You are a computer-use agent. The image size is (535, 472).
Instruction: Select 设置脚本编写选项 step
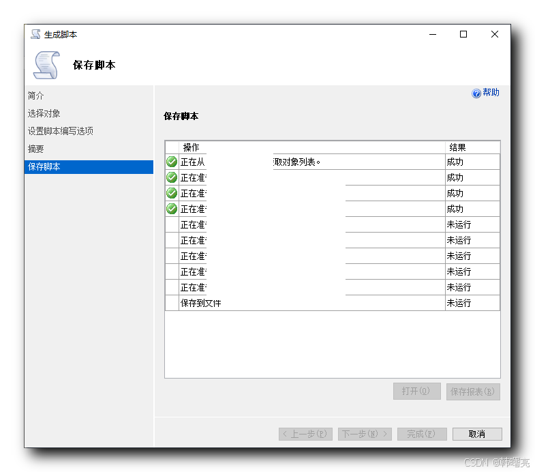click(x=61, y=131)
